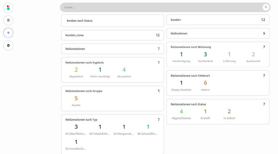278x154 pixels.
Task: Open the Kunden_clone card
Action: [112, 35]
